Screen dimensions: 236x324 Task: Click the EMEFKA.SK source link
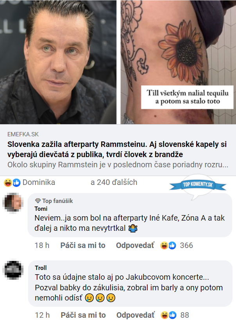point(23,134)
